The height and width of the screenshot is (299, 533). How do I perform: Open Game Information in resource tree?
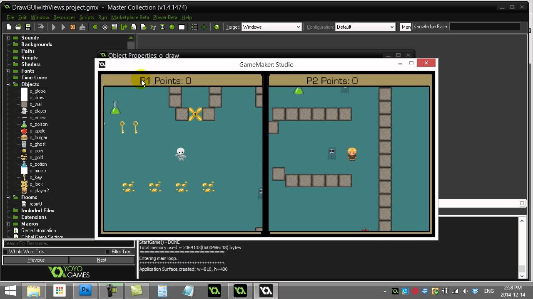point(39,230)
